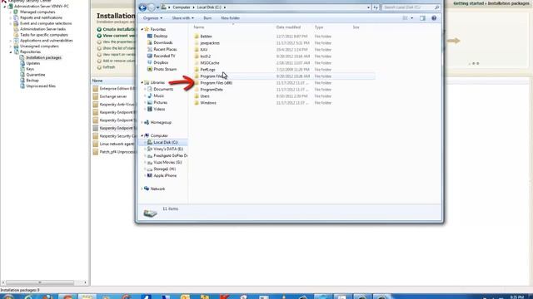Select the PerfLogs folder
The width and height of the screenshot is (533, 299).
pos(207,70)
